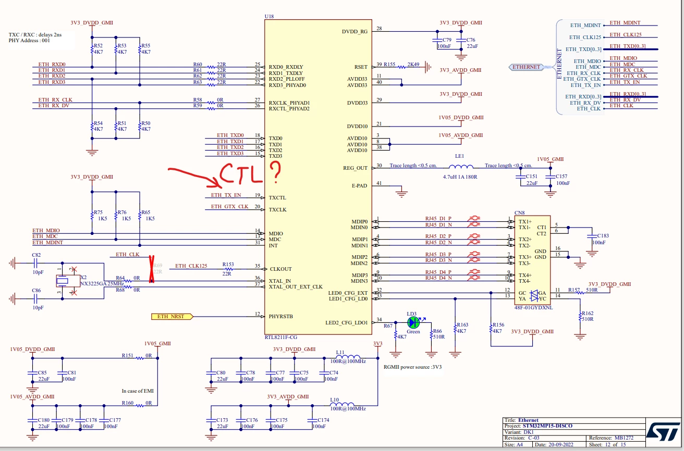Click the ETH_RXD0 net label
Image resolution: width=684 pixels, height=451 pixels.
click(52, 65)
